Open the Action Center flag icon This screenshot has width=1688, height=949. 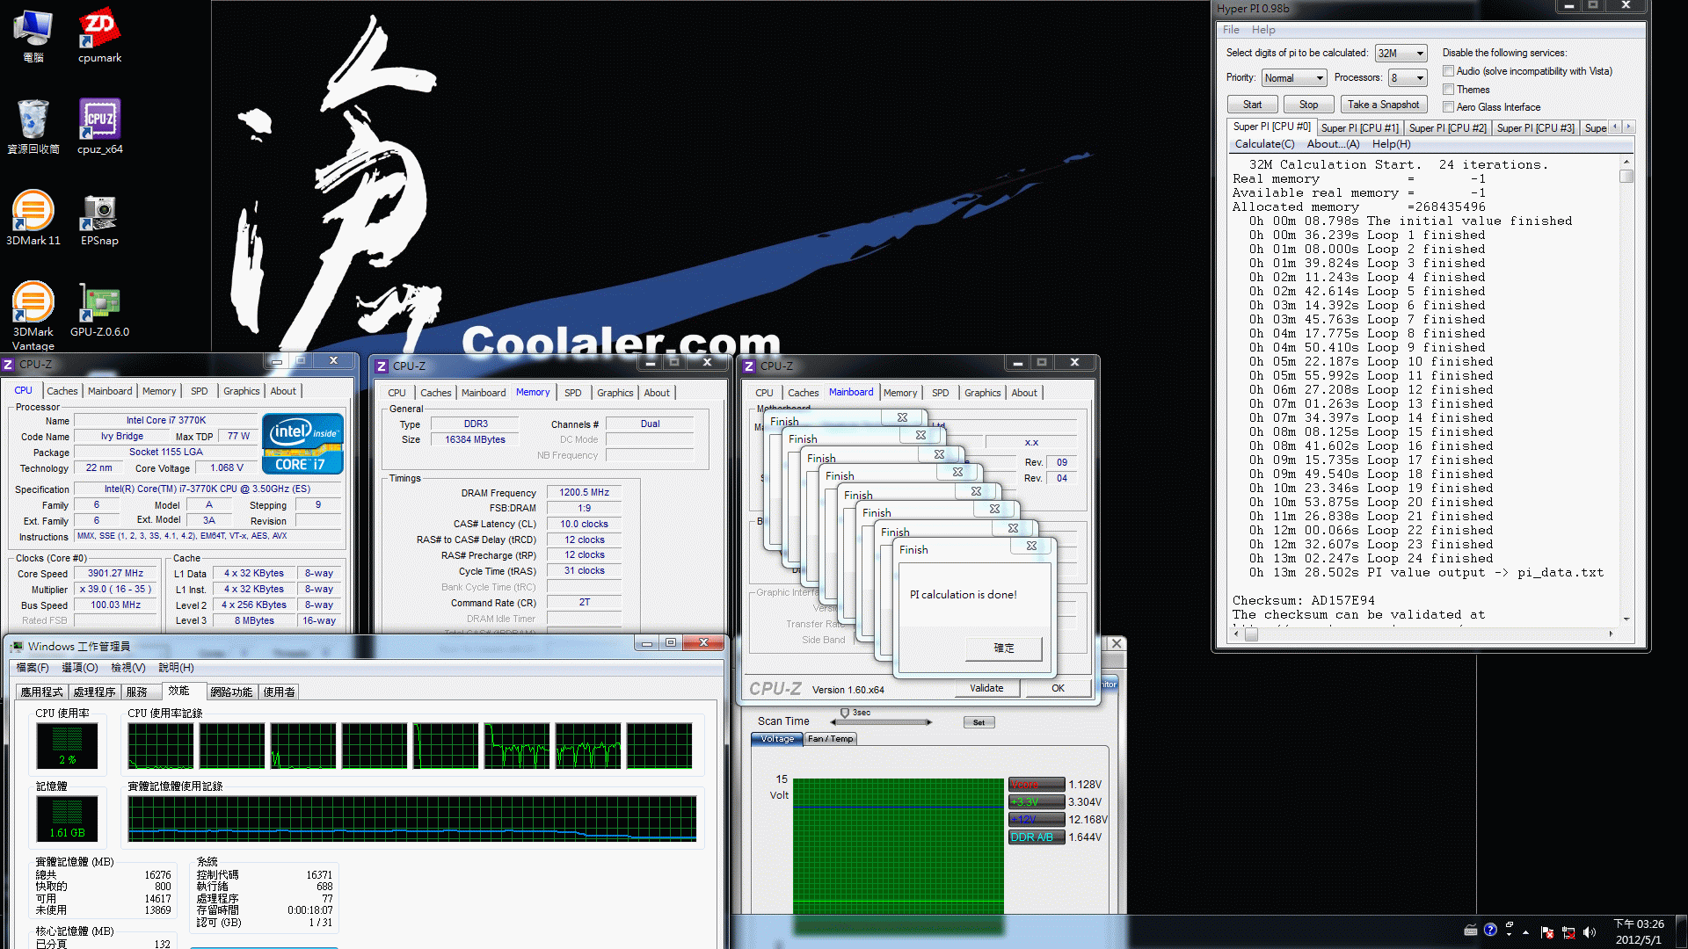pyautogui.click(x=1547, y=932)
